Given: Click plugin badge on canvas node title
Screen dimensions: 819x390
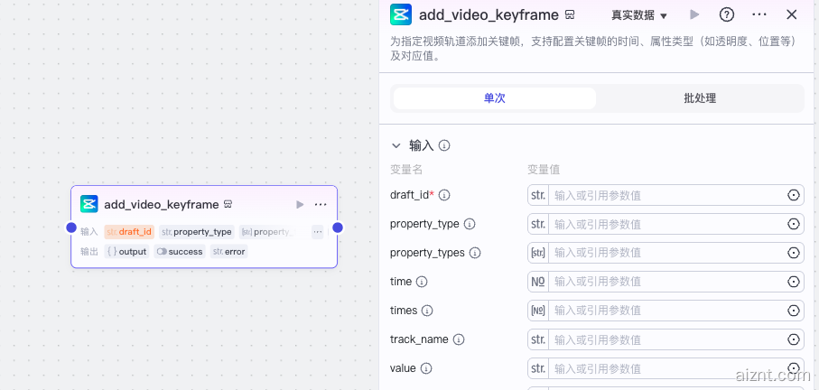Looking at the screenshot, I should coord(228,204).
